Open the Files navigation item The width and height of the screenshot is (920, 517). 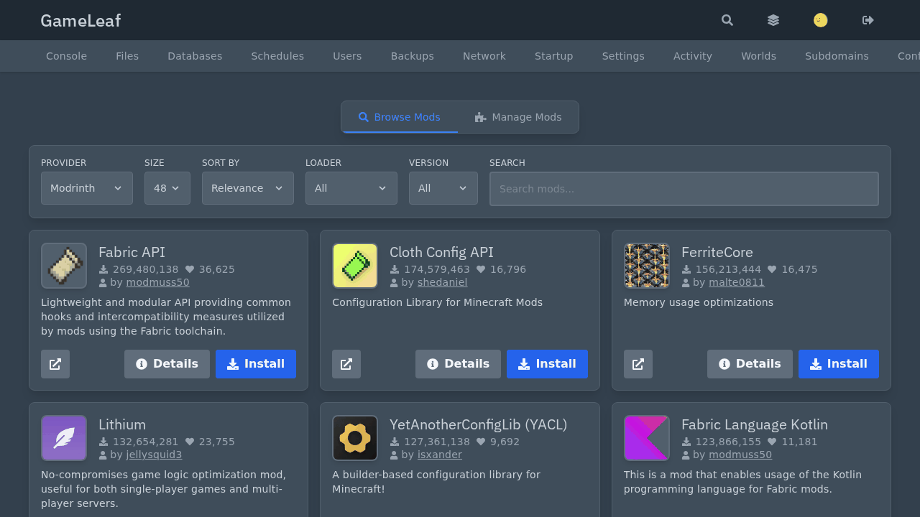tap(127, 56)
